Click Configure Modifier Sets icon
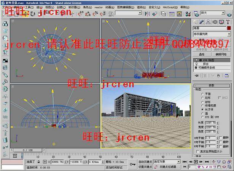This screenshot has width=234, height=171. pyautogui.click(x=227, y=76)
